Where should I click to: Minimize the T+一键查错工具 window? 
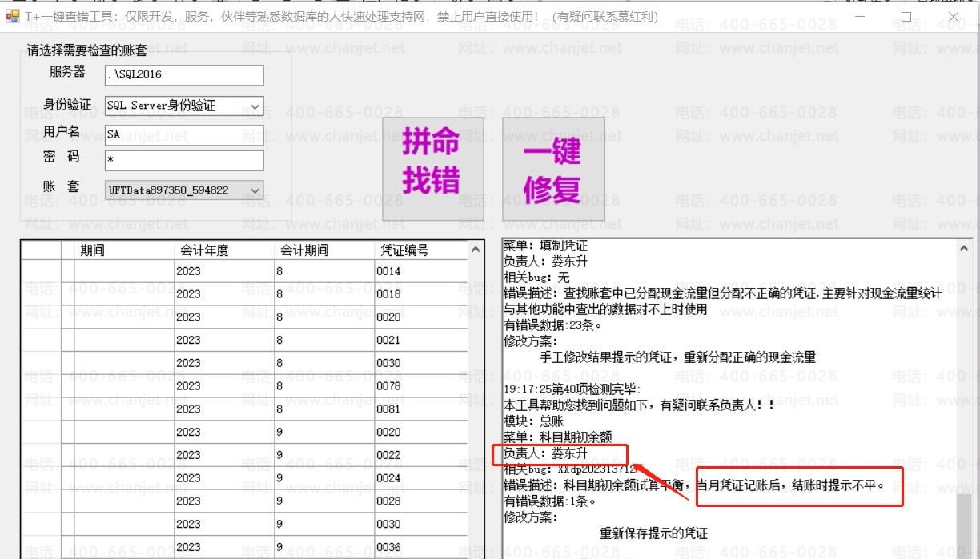(x=861, y=16)
